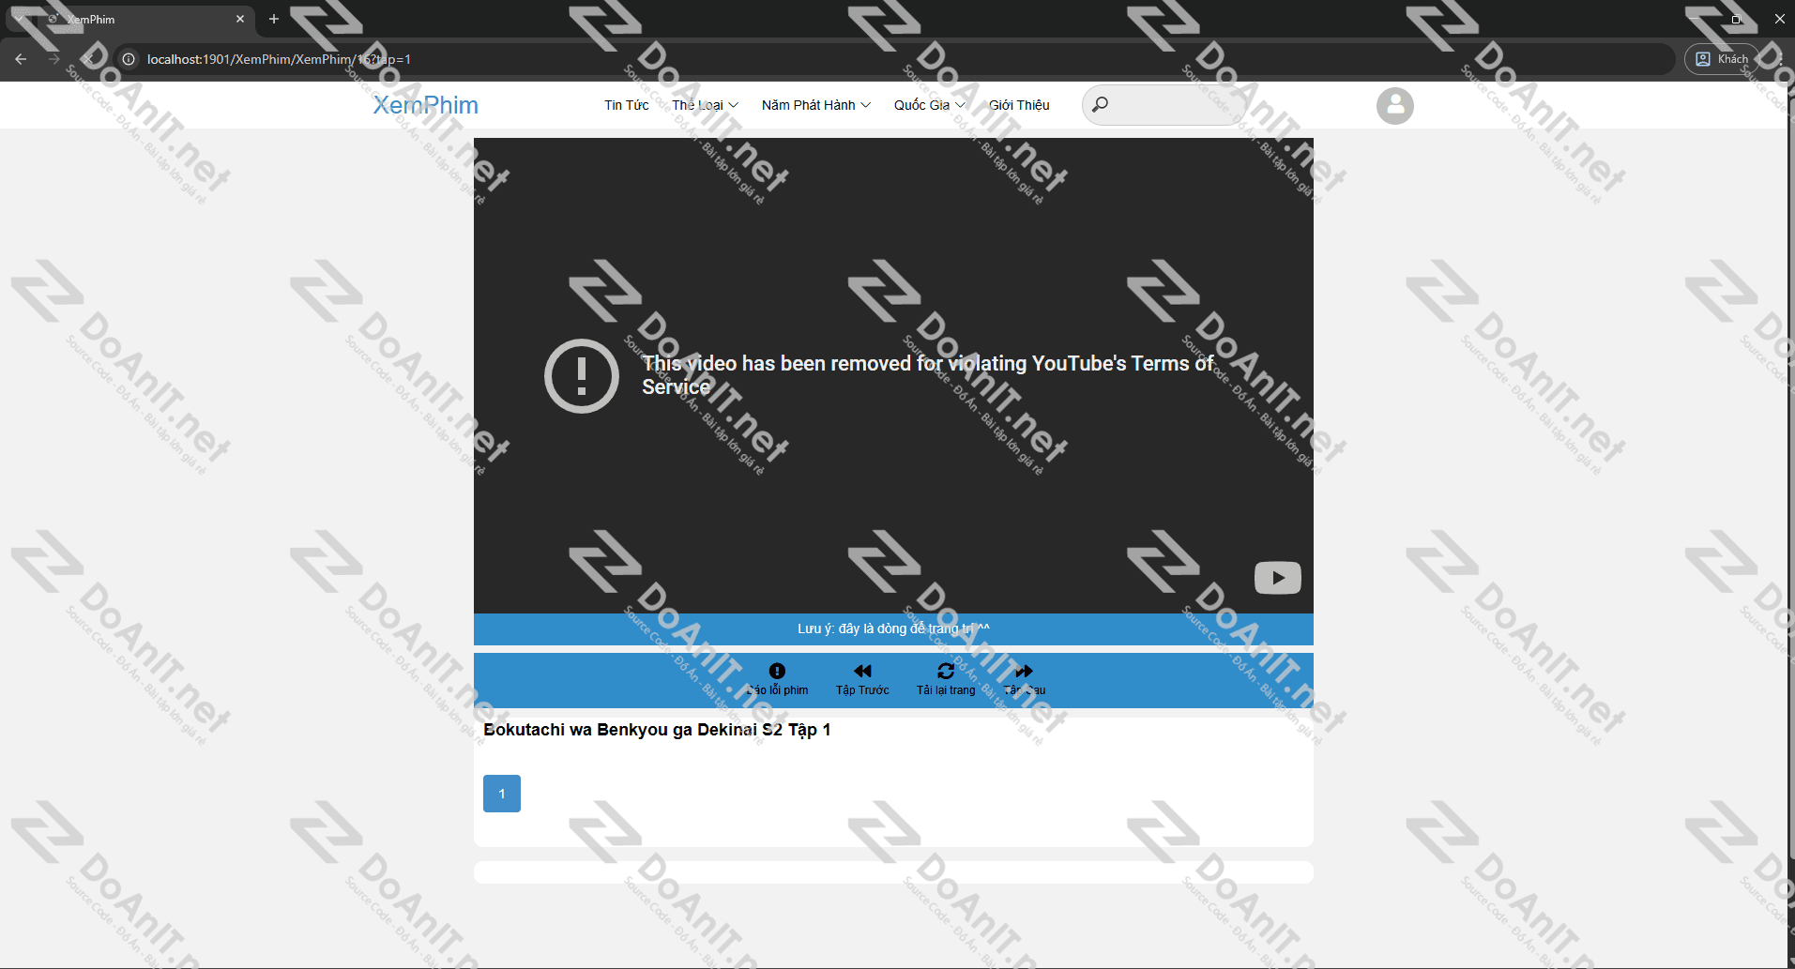1795x969 pixels.
Task: Open the Tin Tức menu item
Action: pyautogui.click(x=626, y=105)
